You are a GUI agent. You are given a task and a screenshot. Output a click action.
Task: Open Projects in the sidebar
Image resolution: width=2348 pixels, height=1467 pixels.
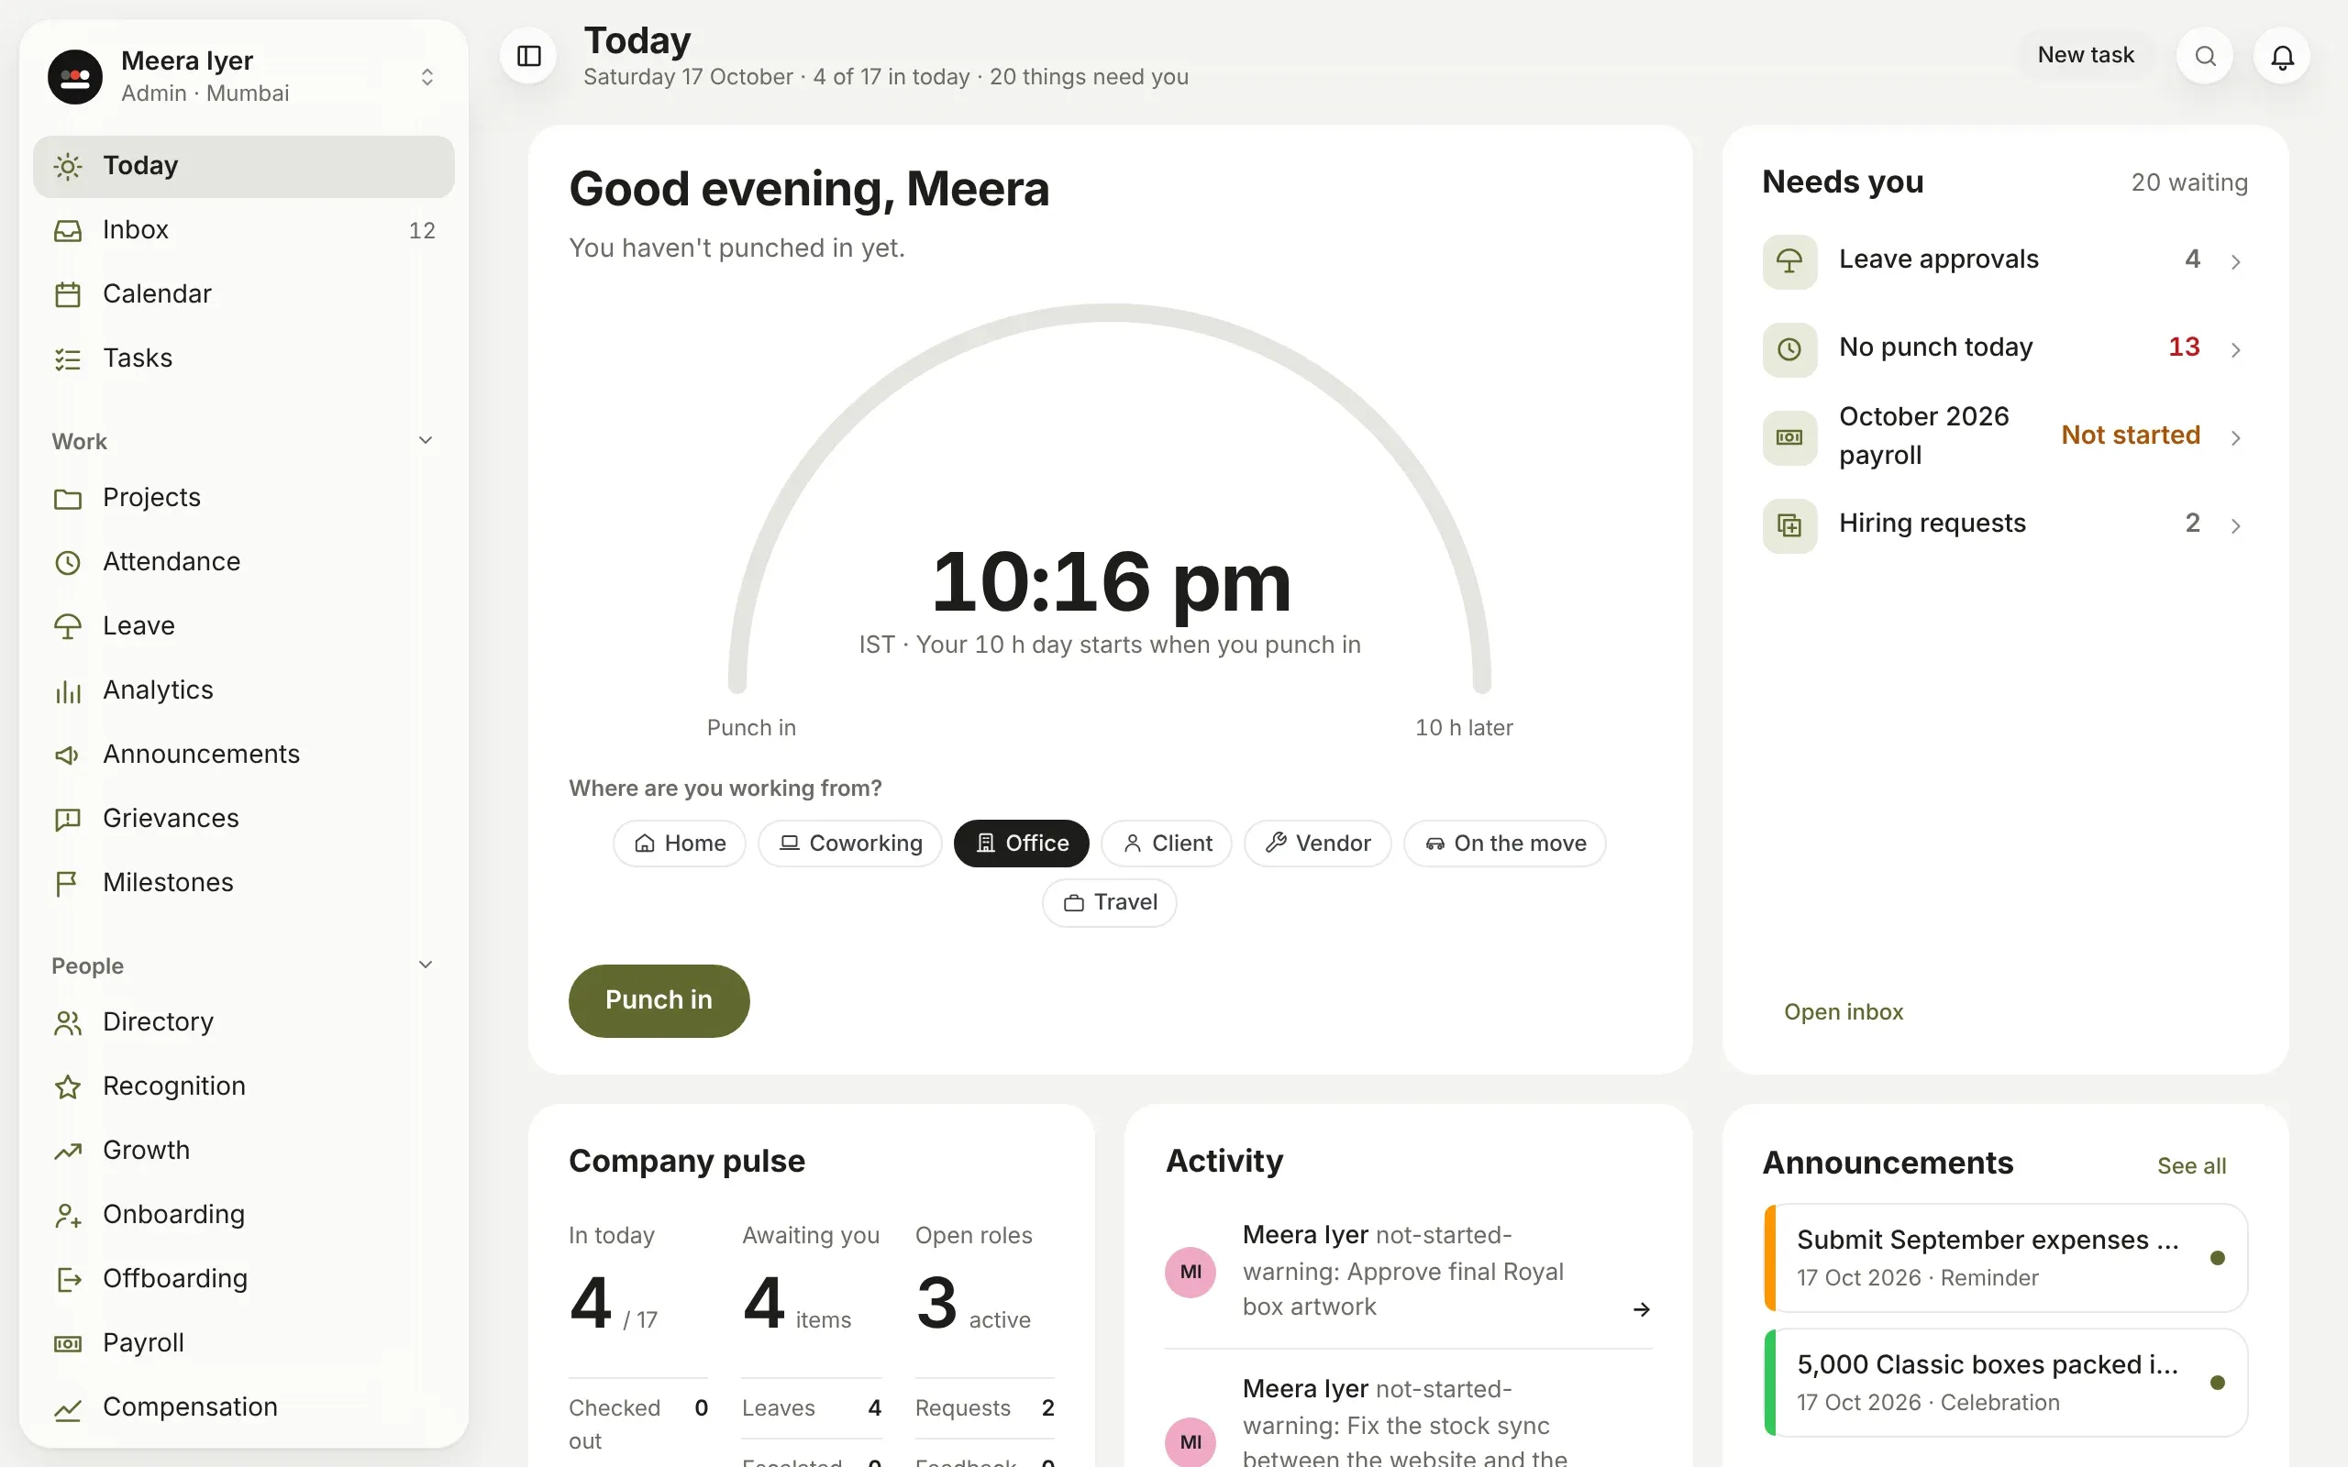[244, 498]
